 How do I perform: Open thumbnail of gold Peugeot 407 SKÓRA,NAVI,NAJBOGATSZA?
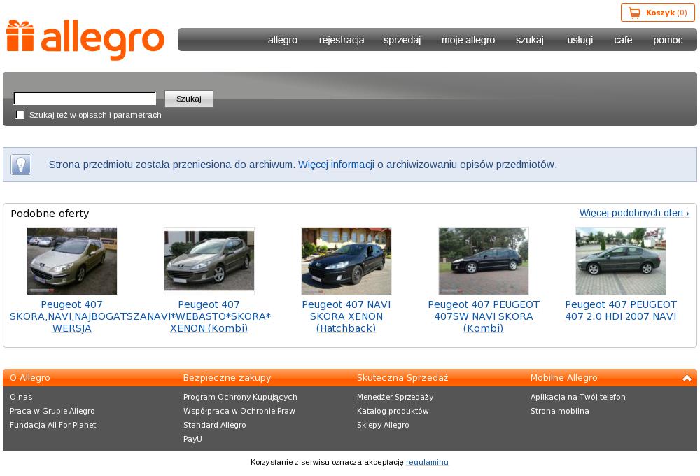click(72, 261)
